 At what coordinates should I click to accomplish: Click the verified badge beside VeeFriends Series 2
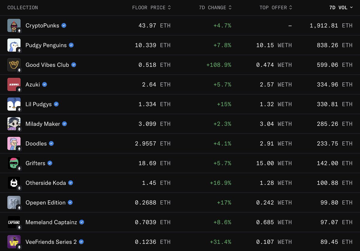[x=81, y=242]
